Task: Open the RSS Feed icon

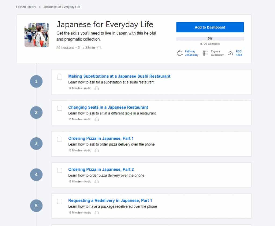Action: (x=230, y=53)
